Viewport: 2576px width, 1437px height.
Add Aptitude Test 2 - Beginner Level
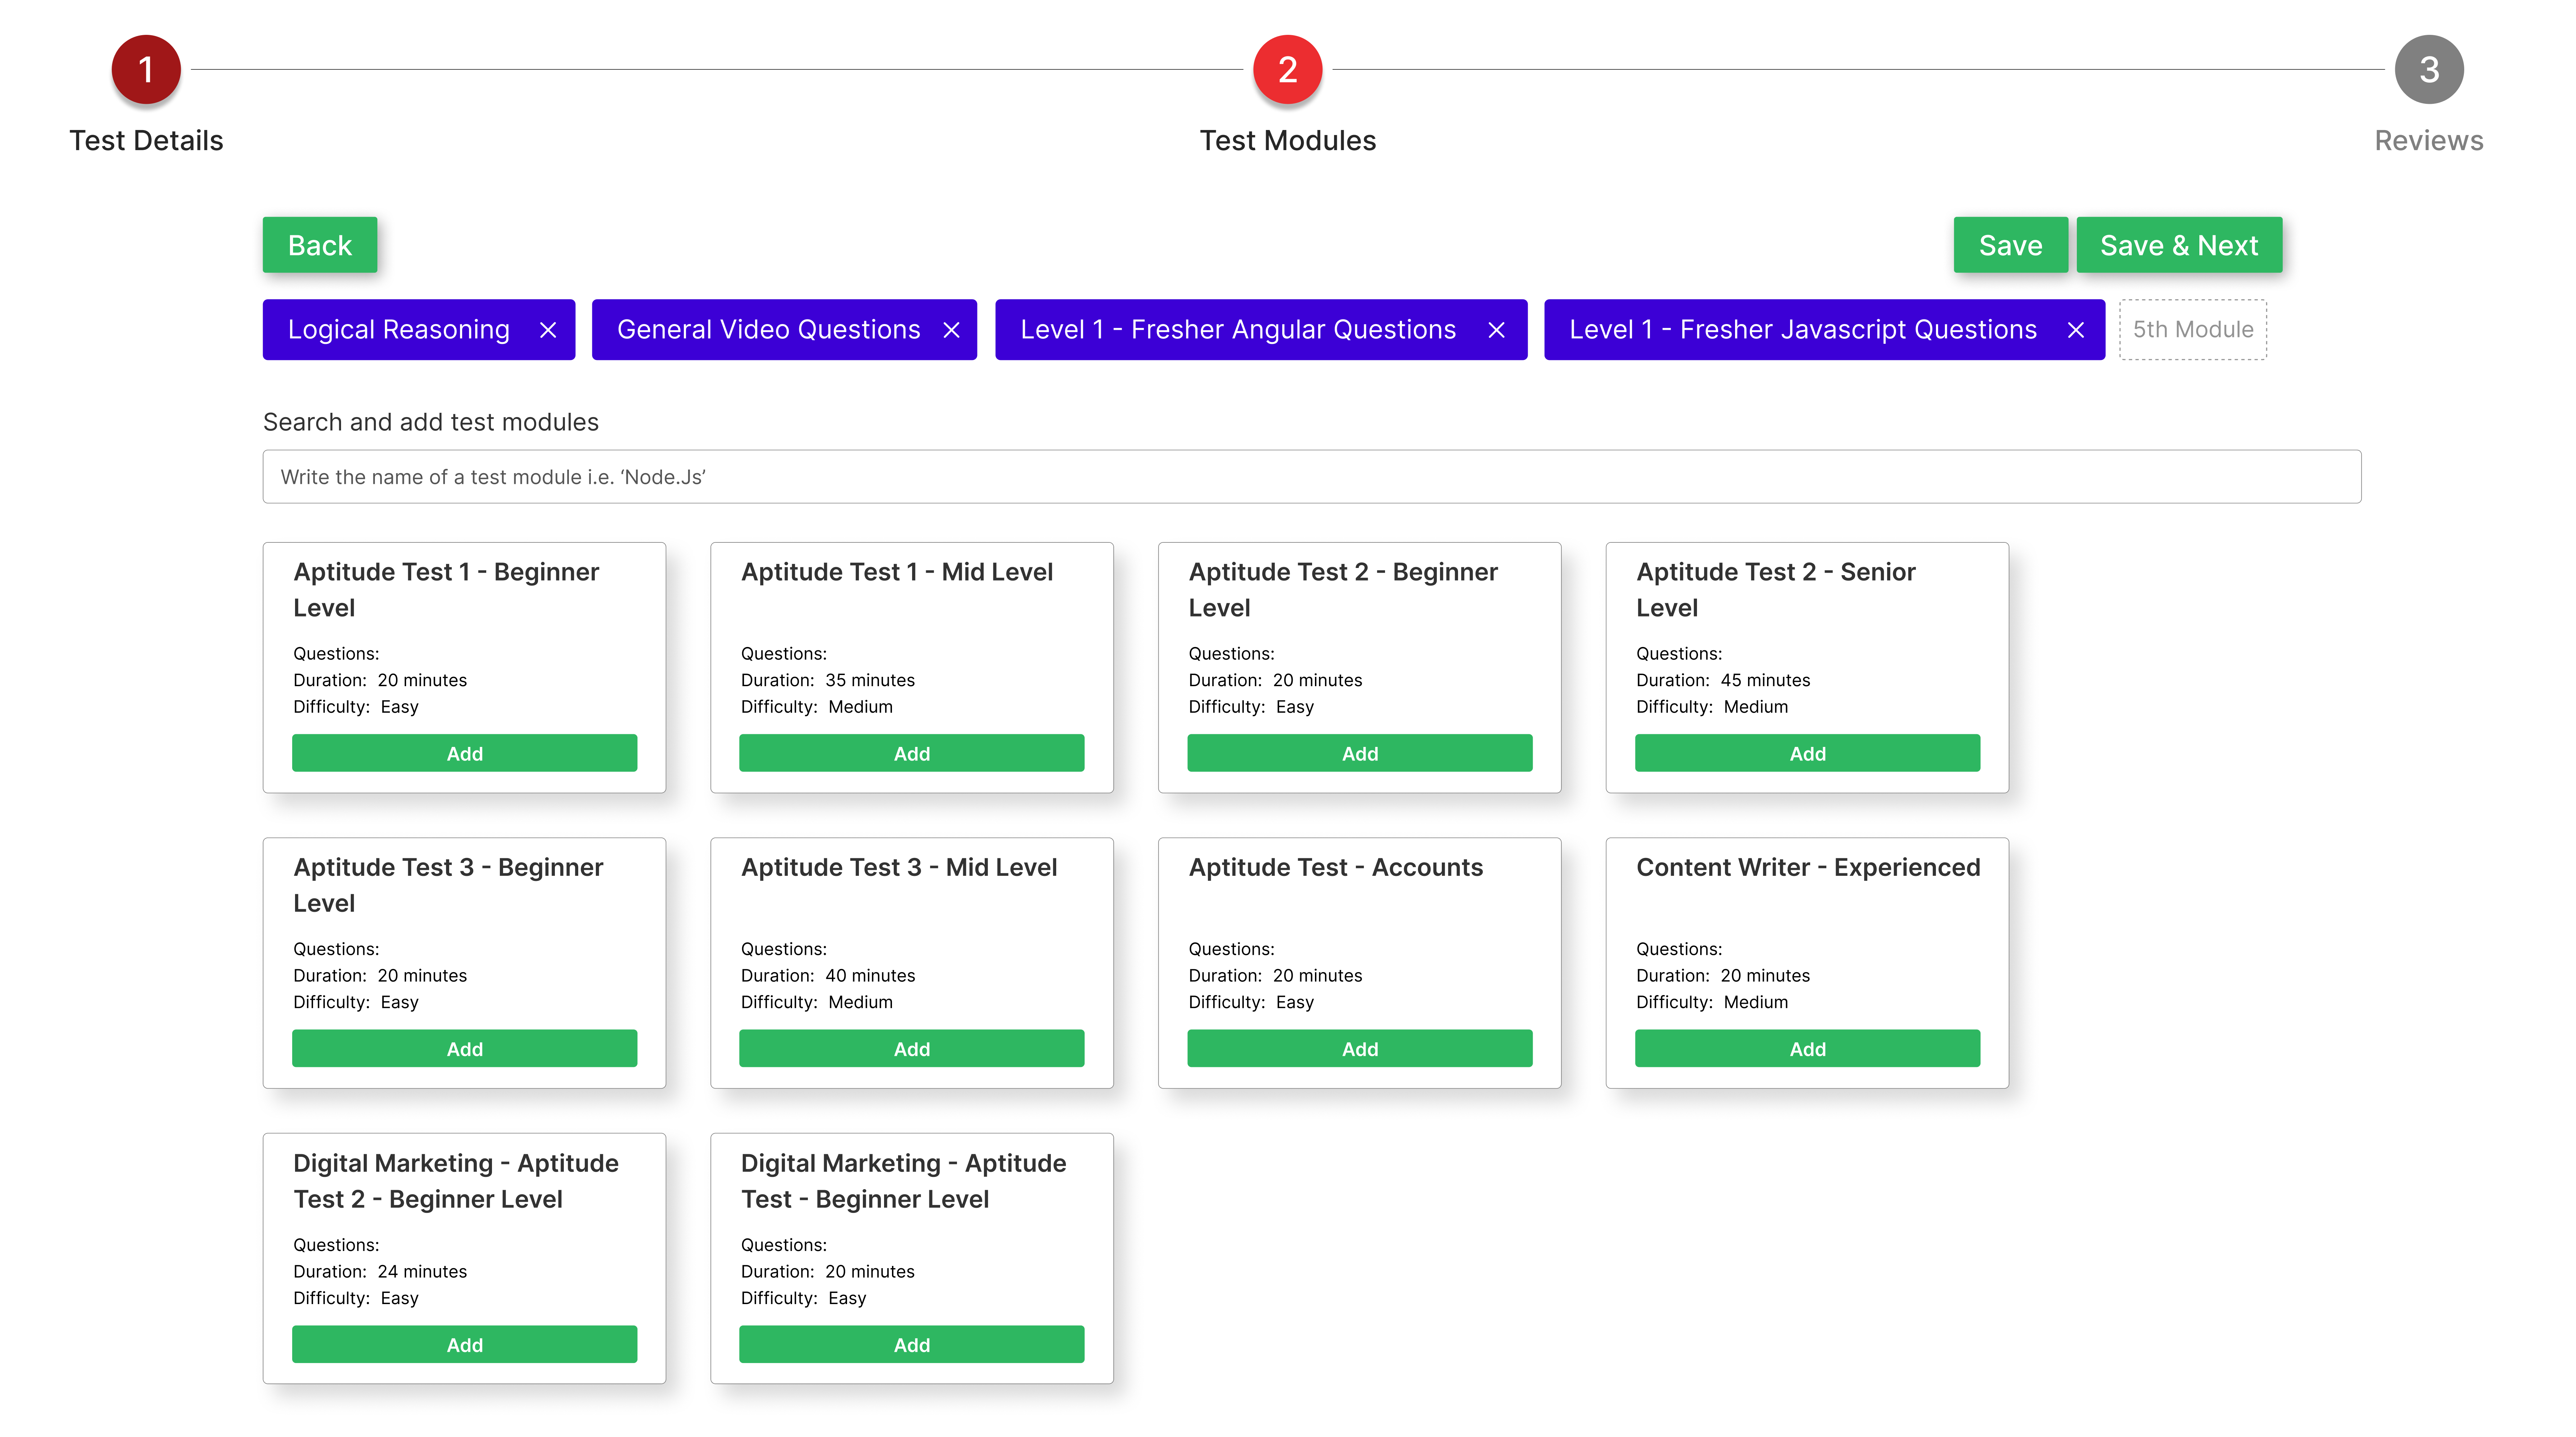tap(1359, 753)
